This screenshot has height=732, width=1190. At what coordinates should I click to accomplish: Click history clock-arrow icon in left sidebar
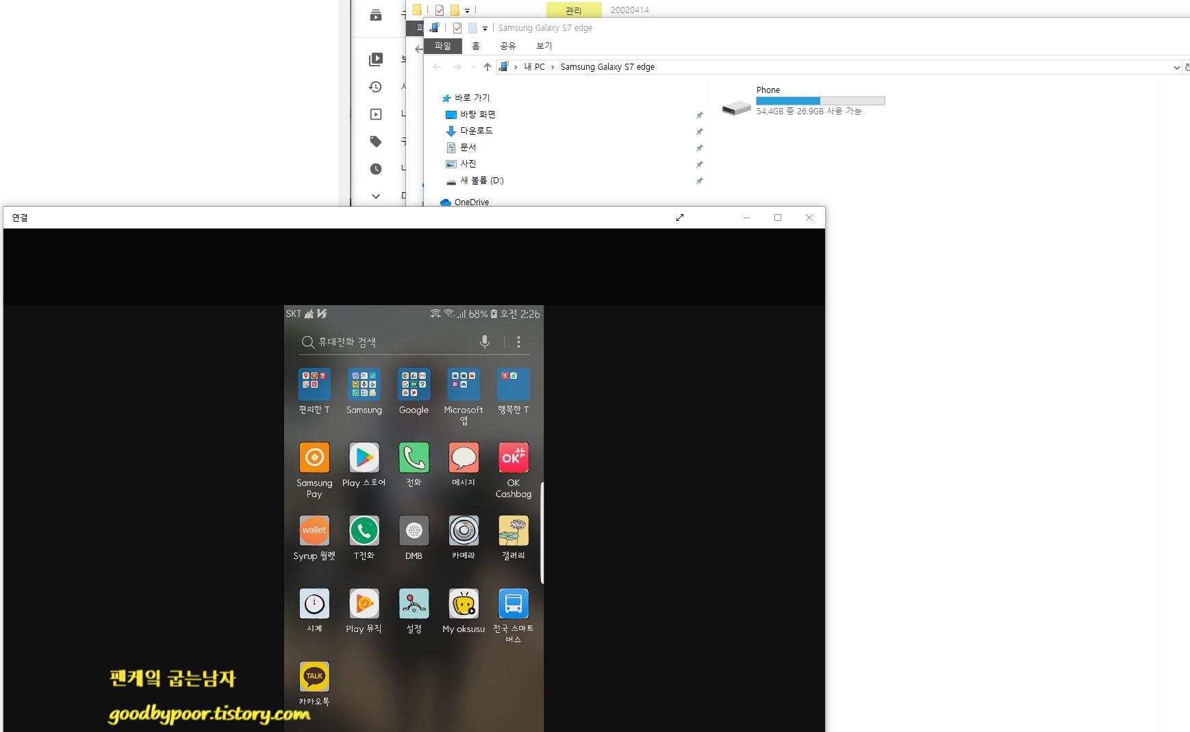tap(375, 87)
